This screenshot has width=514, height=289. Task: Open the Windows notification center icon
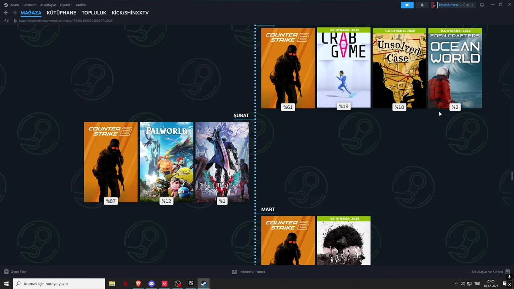click(x=505, y=284)
